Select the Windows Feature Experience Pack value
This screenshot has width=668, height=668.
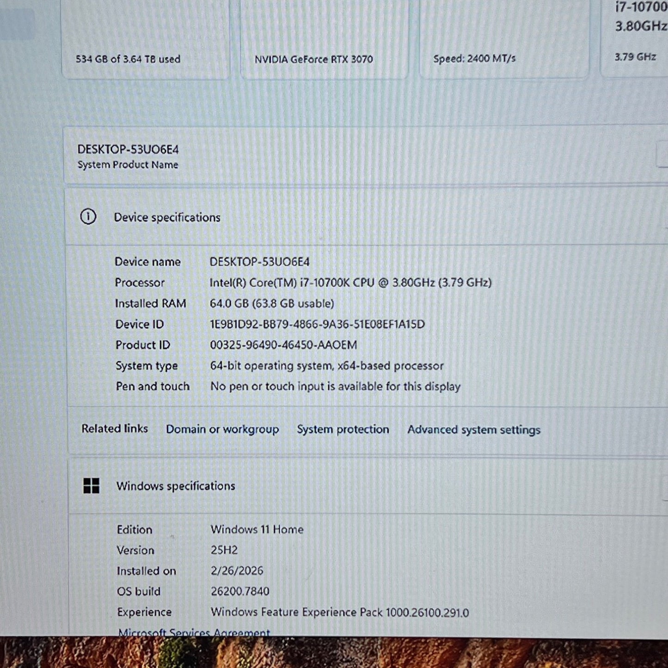point(340,612)
